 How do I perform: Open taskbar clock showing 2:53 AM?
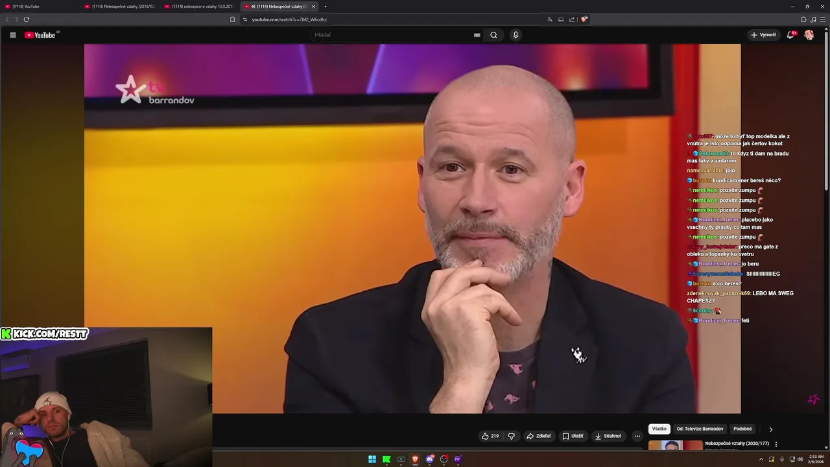816,459
